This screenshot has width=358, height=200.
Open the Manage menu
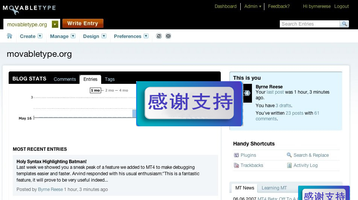[59, 36]
